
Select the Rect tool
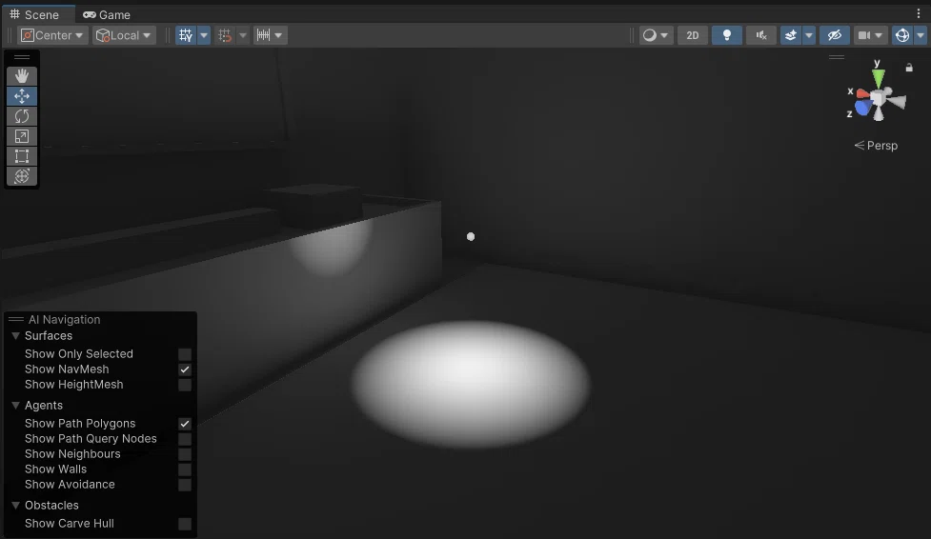[x=22, y=156]
